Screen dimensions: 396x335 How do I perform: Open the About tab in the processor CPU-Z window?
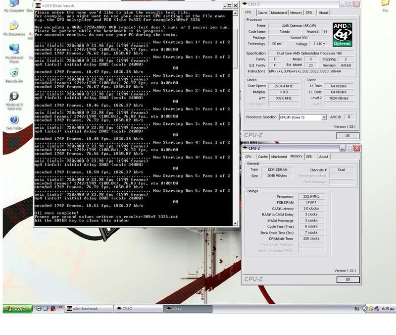[323, 13]
